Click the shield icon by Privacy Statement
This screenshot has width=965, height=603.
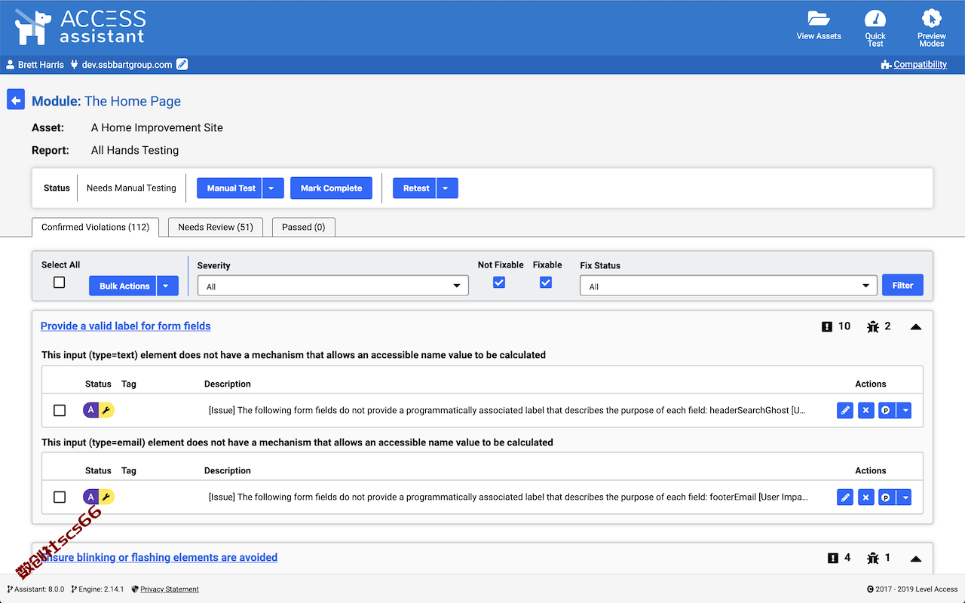coord(135,589)
